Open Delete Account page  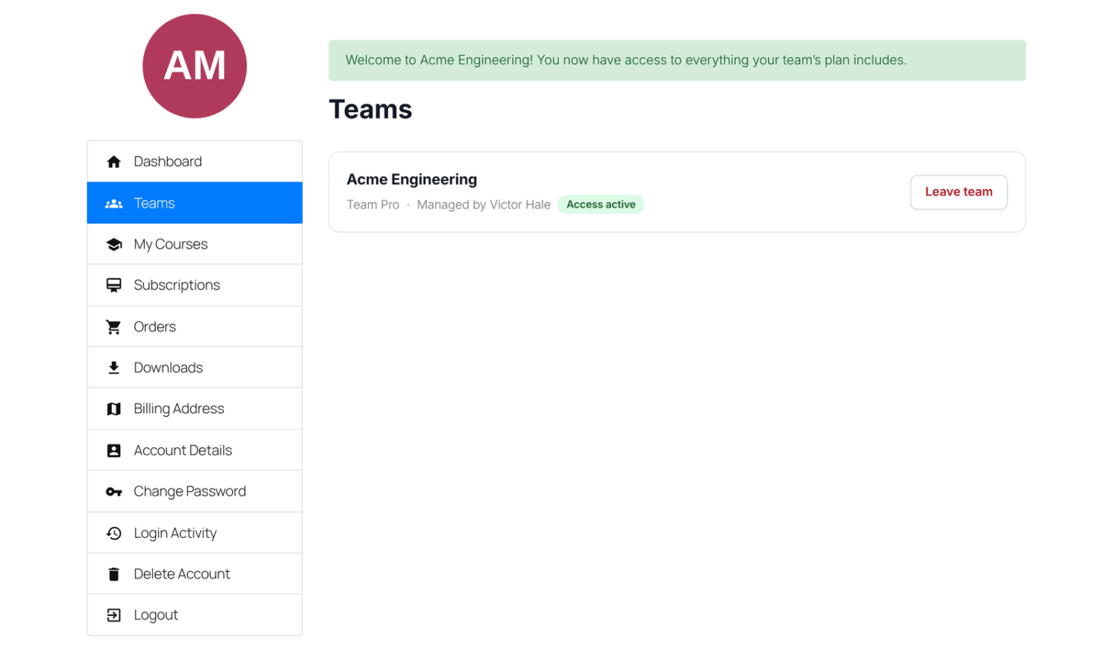[x=194, y=574]
